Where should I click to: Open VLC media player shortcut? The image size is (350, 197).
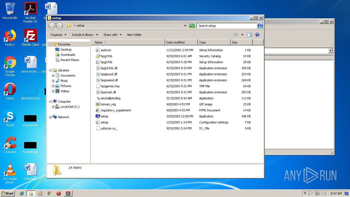click(10, 173)
